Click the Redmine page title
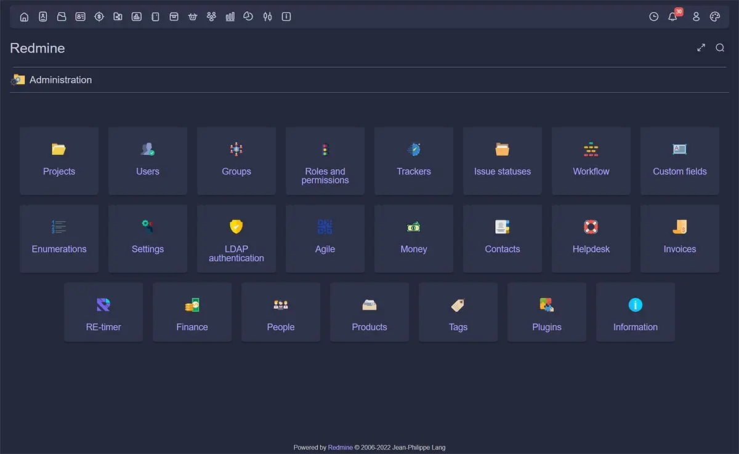Screen dimensions: 739x454 (x=38, y=48)
